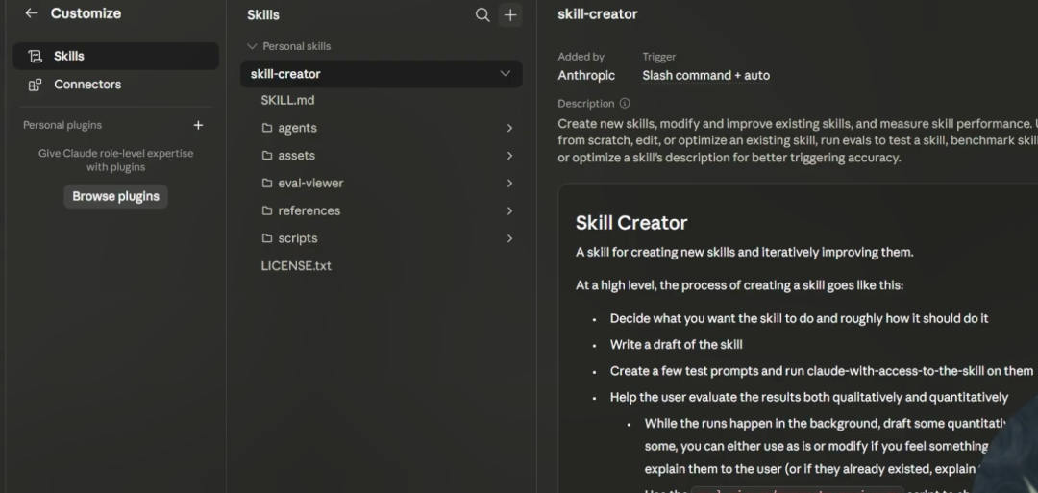Click the skill-creator title in detail pane
Image resolution: width=1038 pixels, height=493 pixels.
click(x=598, y=14)
